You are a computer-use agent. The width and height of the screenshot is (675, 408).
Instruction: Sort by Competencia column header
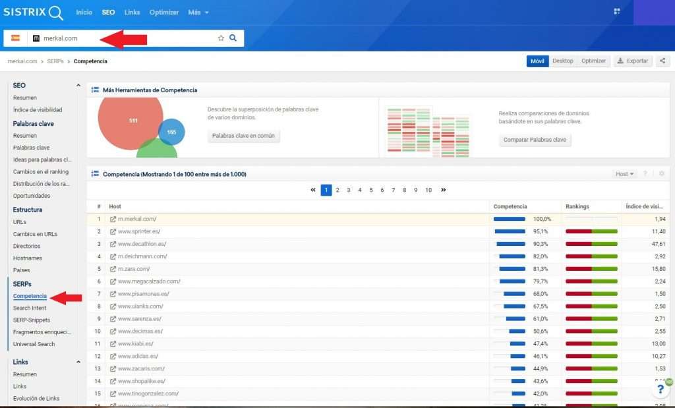pyautogui.click(x=510, y=206)
